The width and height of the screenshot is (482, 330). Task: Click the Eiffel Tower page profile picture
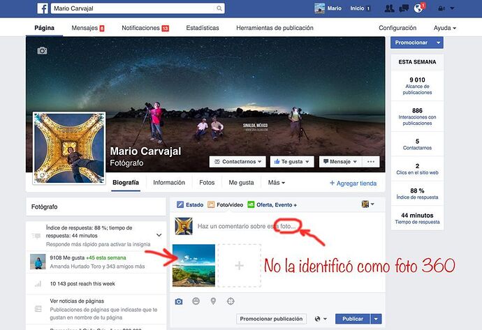(69, 149)
